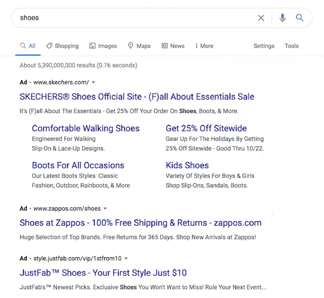324x298 pixels.
Task: Open search Settings
Action: pyautogui.click(x=264, y=46)
